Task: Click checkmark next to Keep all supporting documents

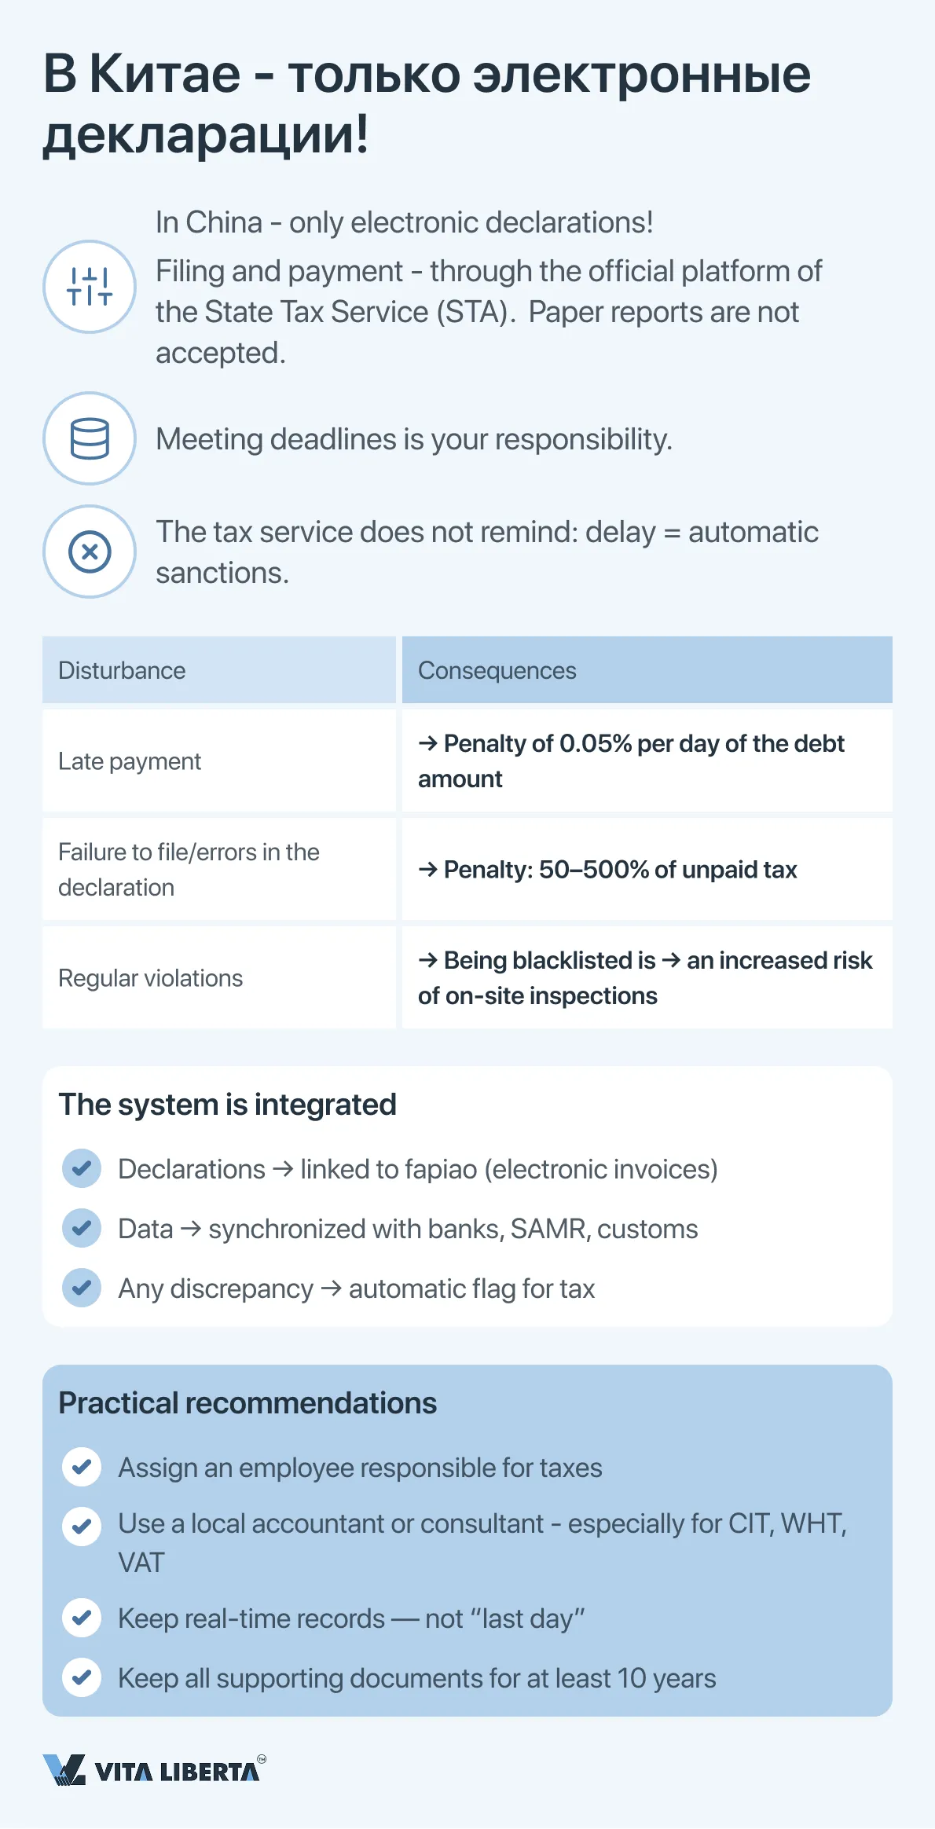Action: tap(82, 1677)
